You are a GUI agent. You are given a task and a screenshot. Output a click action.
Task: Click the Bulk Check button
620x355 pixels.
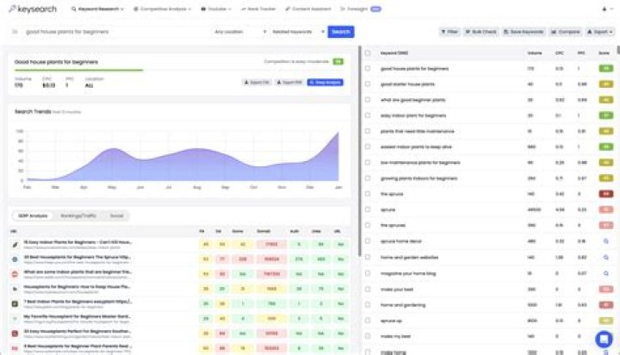[481, 32]
